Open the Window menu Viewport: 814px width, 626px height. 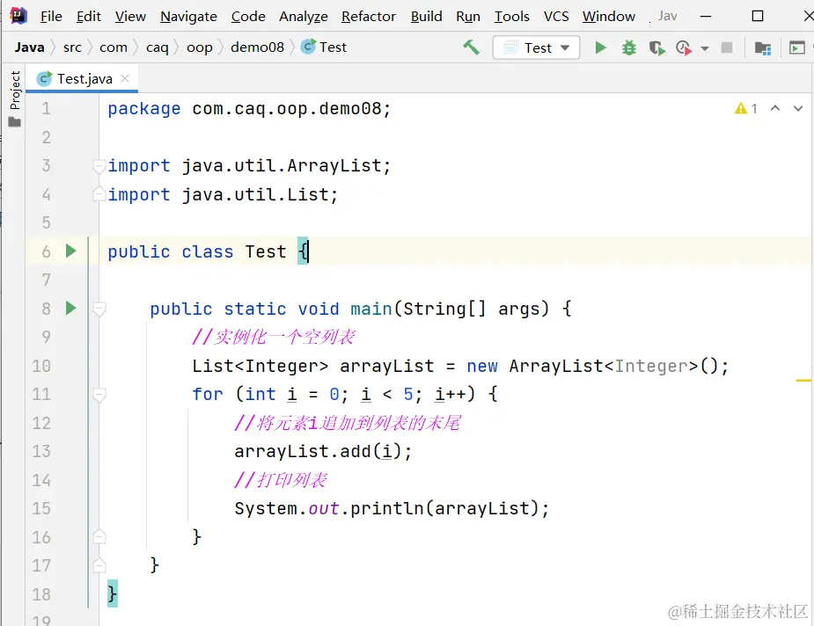tap(608, 17)
